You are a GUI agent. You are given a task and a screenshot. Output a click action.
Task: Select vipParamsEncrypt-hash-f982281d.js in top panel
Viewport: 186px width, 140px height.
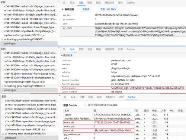(29, 35)
